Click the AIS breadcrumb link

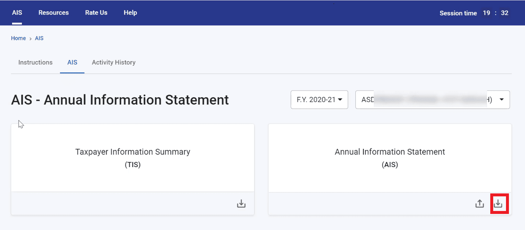click(x=39, y=38)
